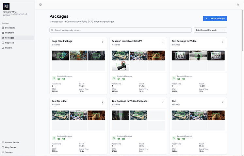Select the dark alley thumbnail in Test Package for Video Purposes

120,115
